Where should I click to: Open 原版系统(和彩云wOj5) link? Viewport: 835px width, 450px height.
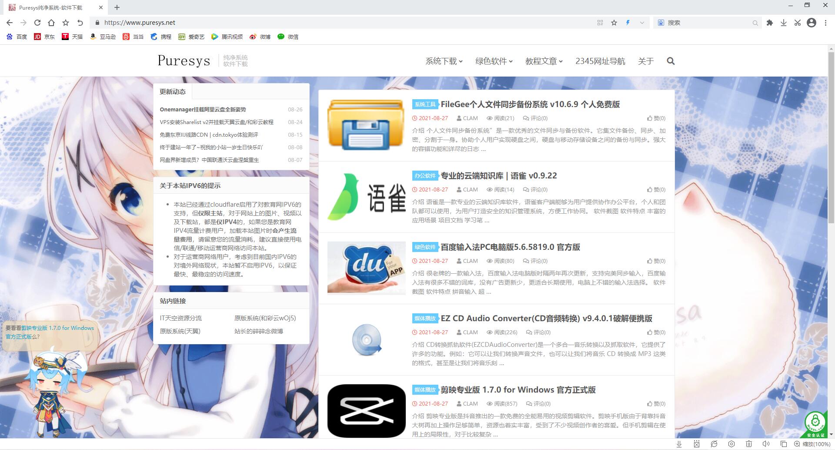coord(265,318)
